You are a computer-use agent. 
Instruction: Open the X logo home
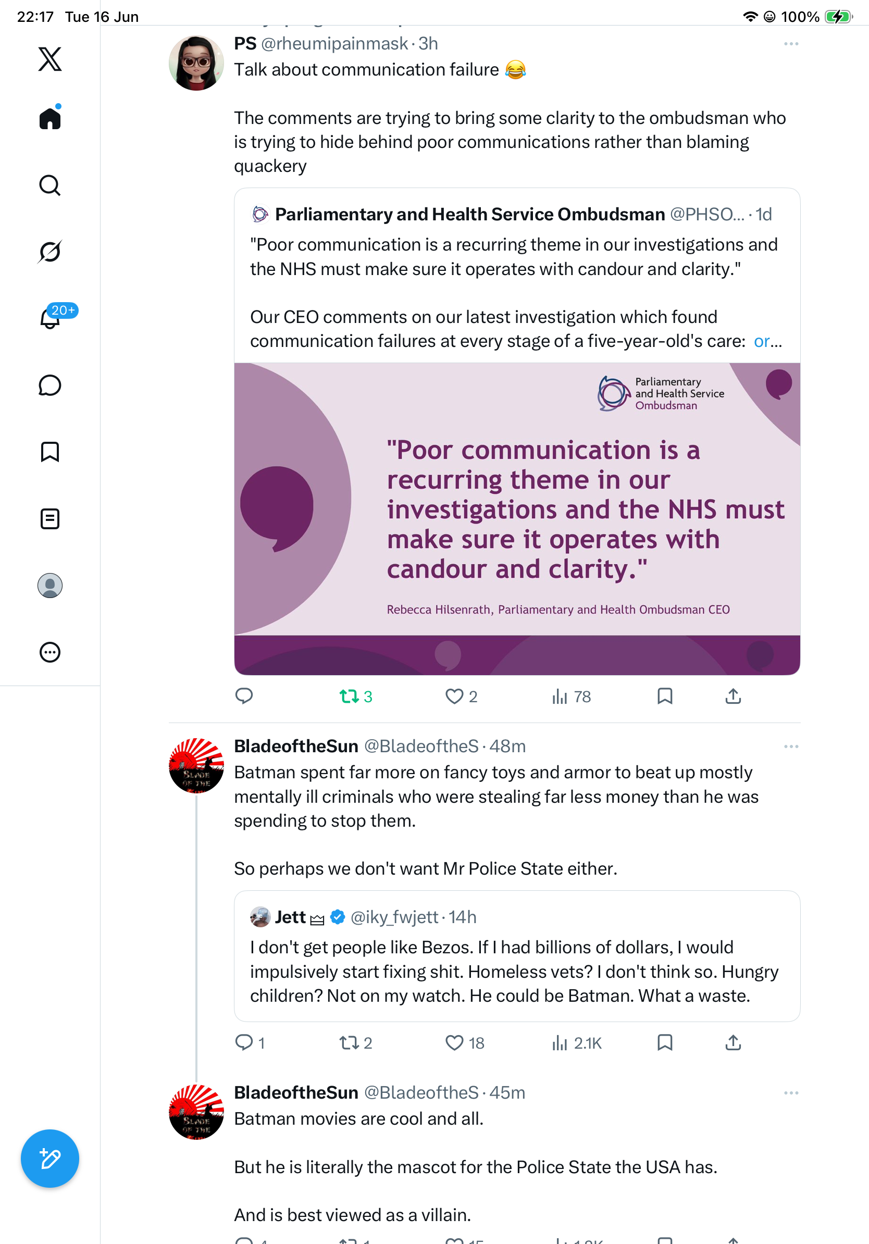click(50, 59)
